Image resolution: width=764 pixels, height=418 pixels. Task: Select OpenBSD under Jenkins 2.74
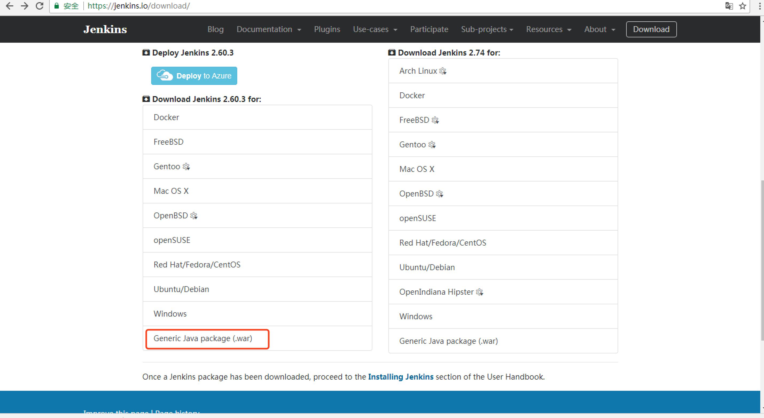pos(503,194)
